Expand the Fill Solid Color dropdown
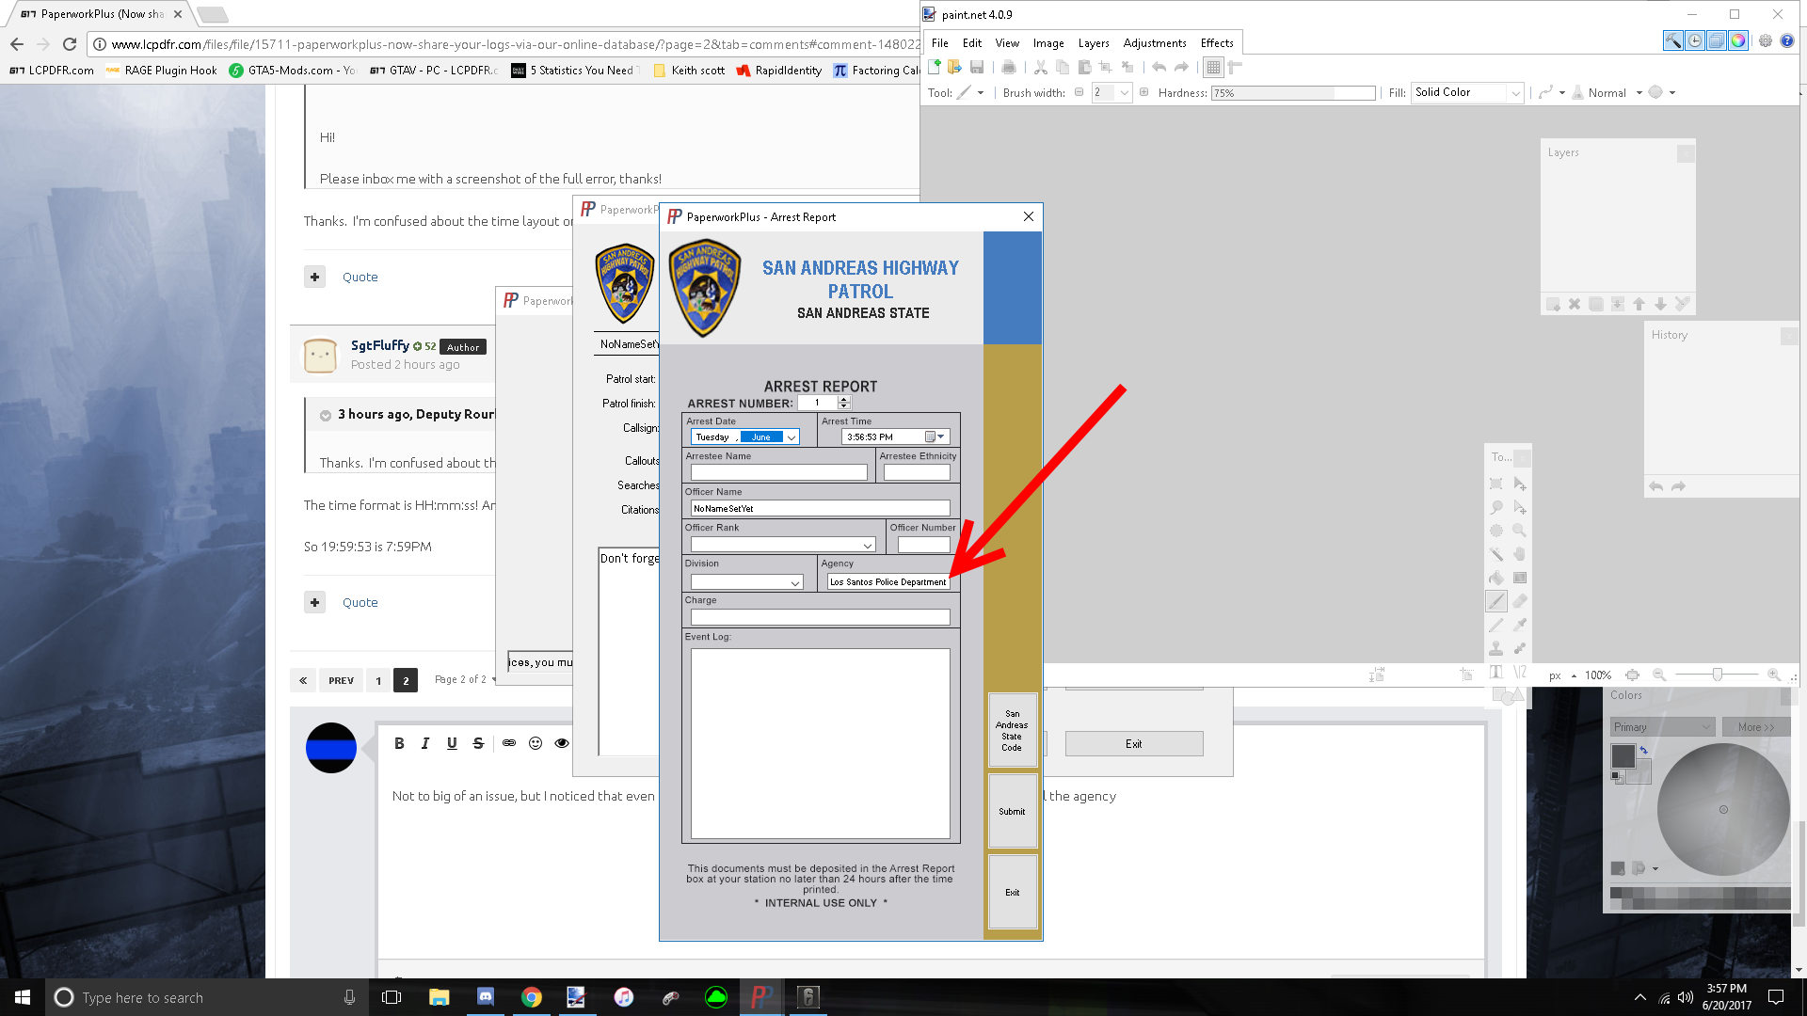Screen dimensions: 1807x1016 (x=1515, y=93)
